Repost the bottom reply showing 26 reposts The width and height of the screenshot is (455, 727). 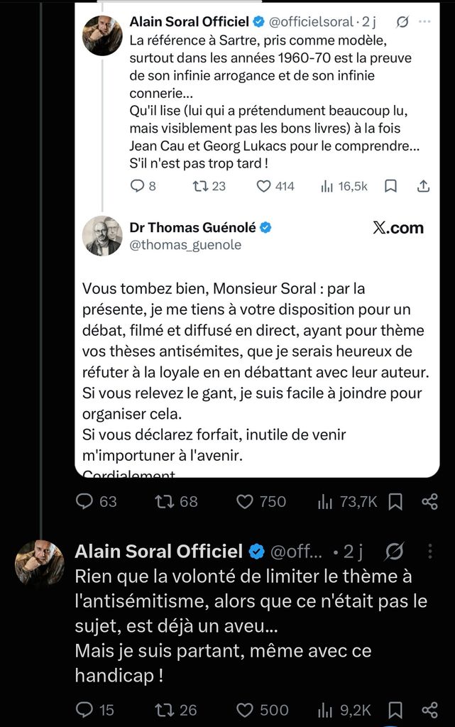(175, 710)
